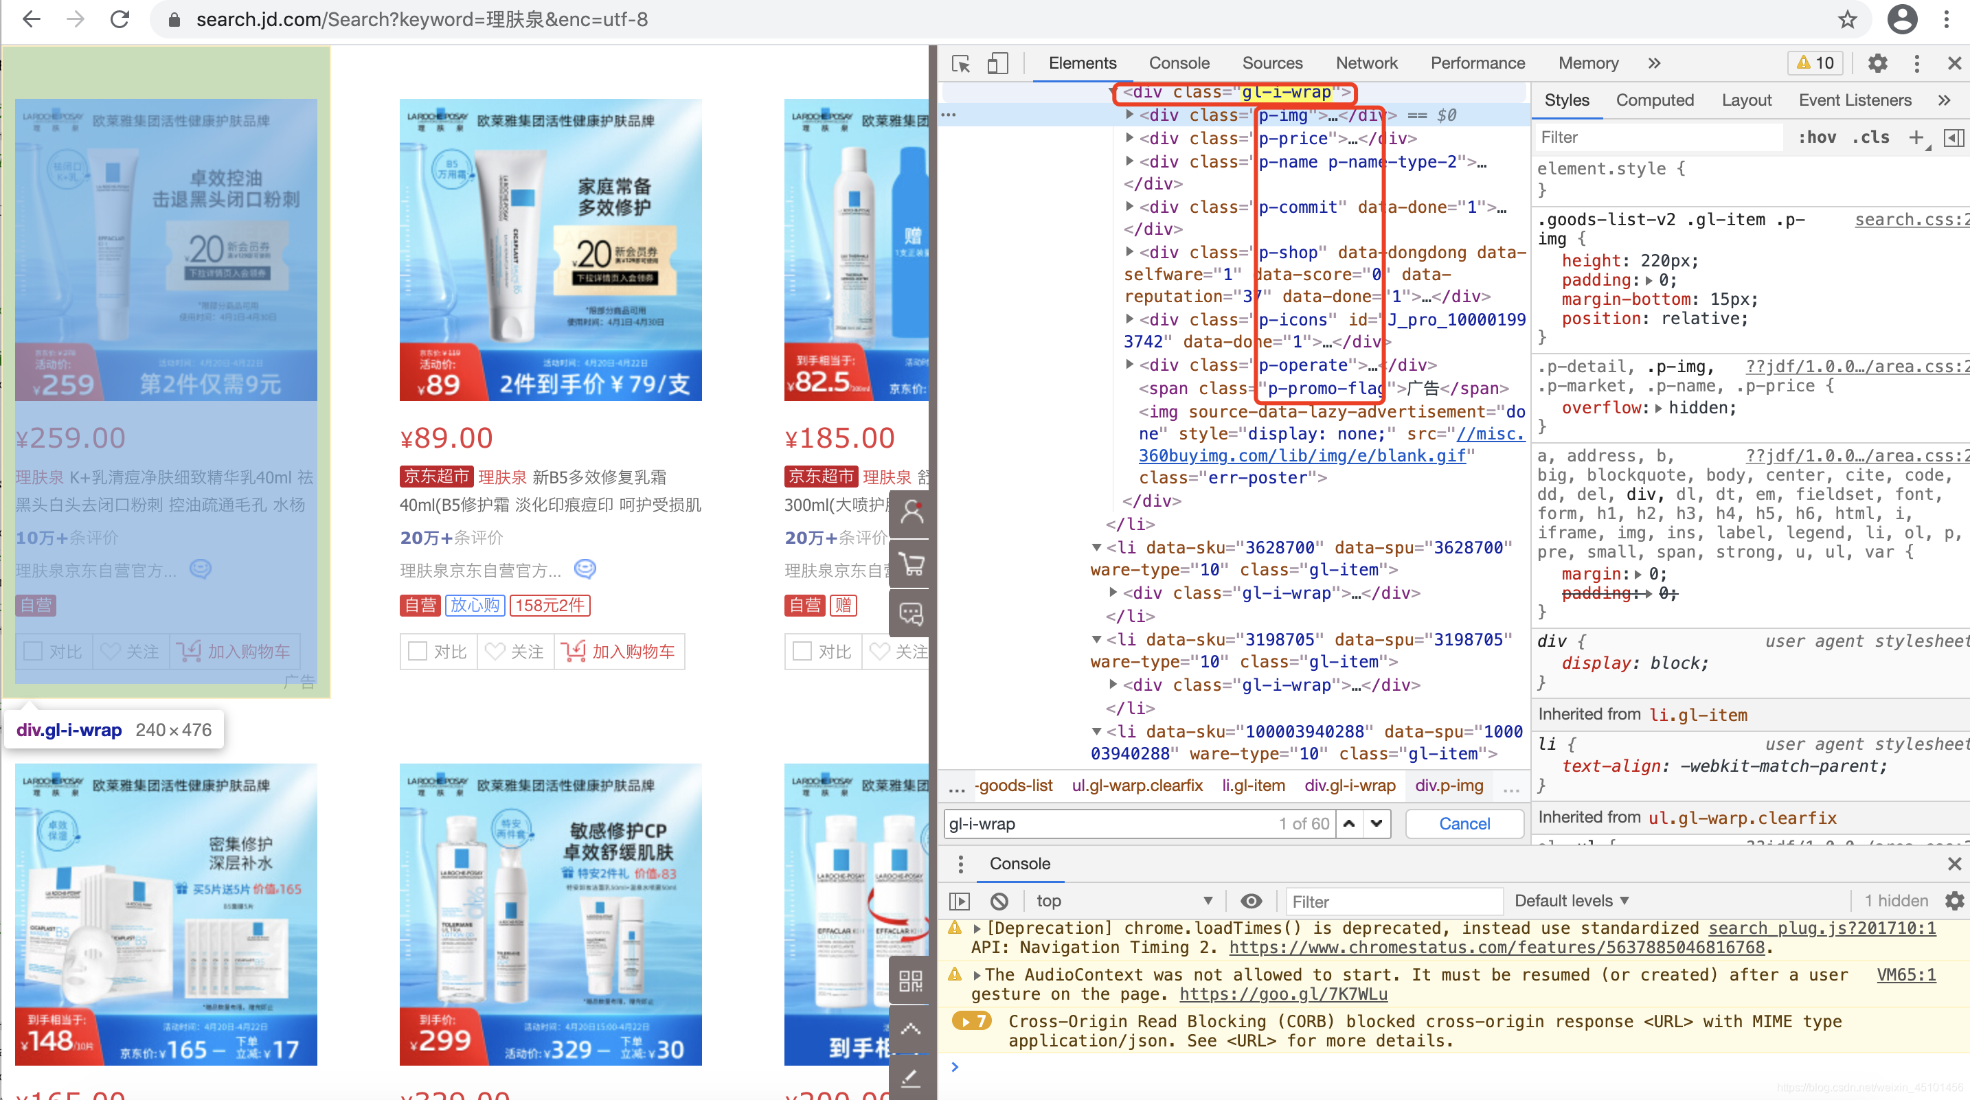Switch to the Sources tab

1272,63
